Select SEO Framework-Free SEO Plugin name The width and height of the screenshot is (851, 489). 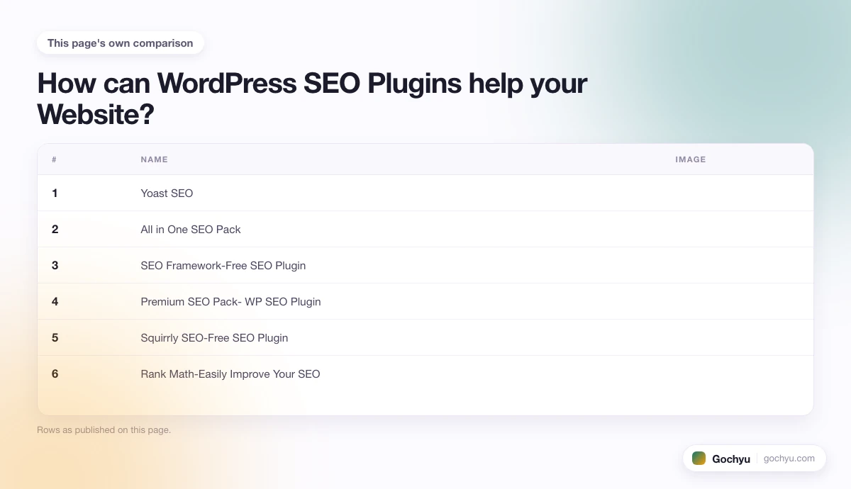223,265
